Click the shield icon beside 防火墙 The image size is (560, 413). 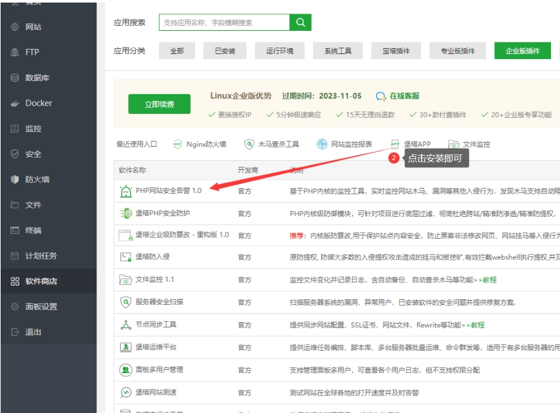click(x=15, y=179)
